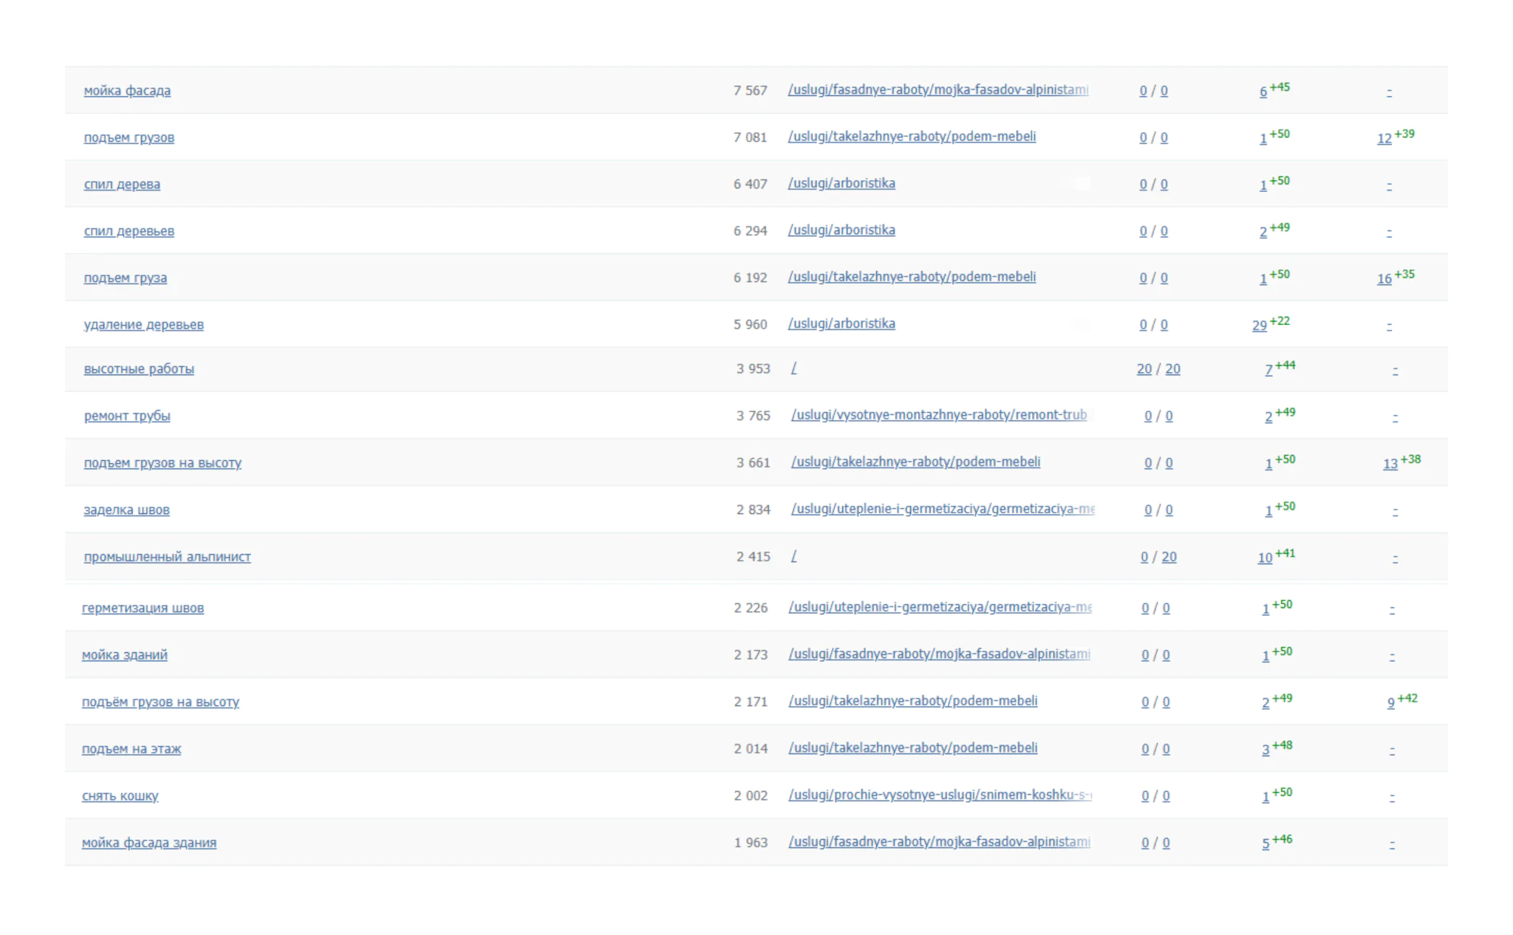Click position '7' in 'высотные работы' row

click(1268, 370)
